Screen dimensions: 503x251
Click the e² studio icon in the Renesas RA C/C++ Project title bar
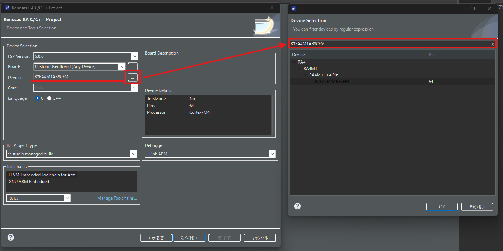click(7, 8)
